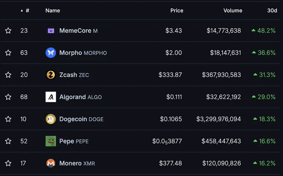Image resolution: width=283 pixels, height=176 pixels.
Task: Toggle the star next to Monero
Action: tap(8, 163)
